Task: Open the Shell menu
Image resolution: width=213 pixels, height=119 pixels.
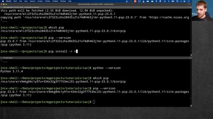Action: 15,1
